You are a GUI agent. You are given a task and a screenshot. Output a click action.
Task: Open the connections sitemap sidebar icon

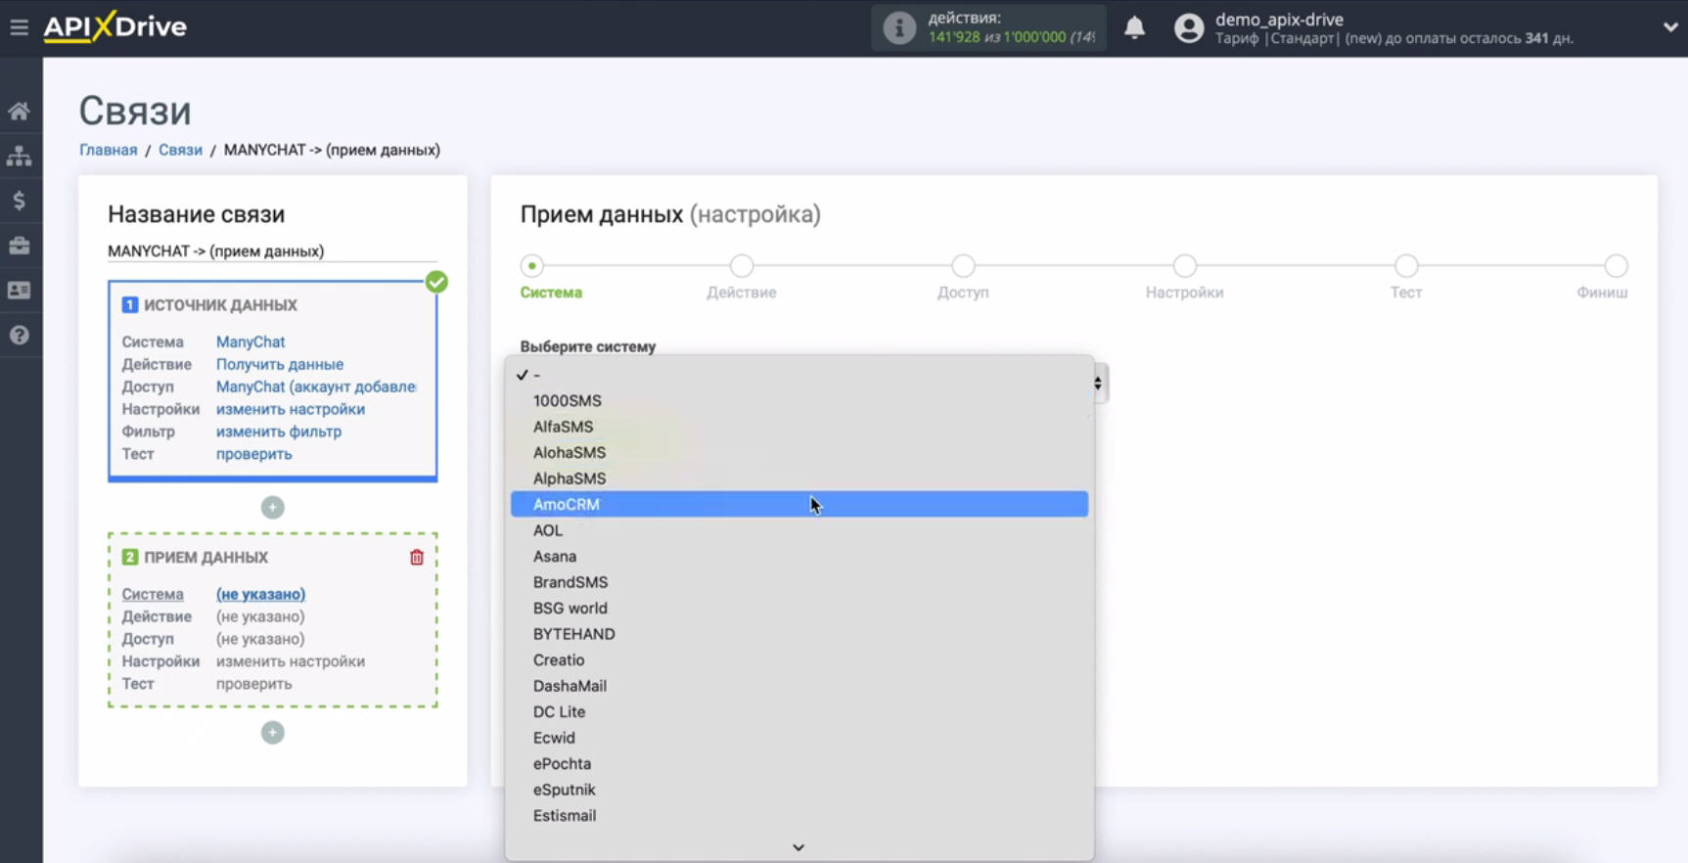19,156
